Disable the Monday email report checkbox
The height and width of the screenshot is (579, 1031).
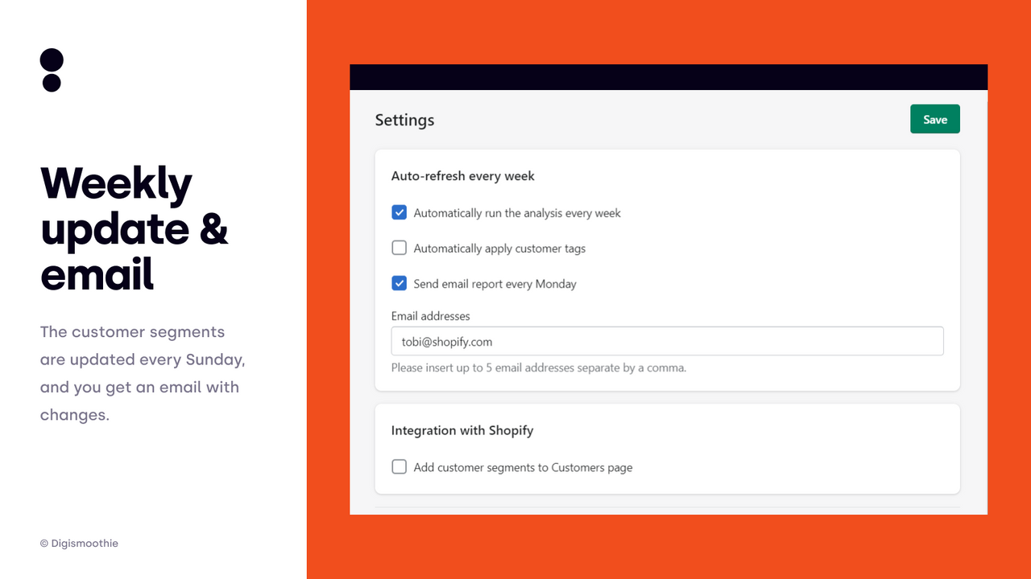(400, 283)
